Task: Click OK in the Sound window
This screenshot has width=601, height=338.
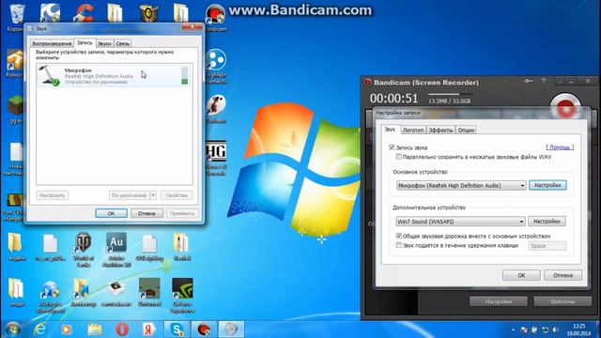Action: [111, 213]
